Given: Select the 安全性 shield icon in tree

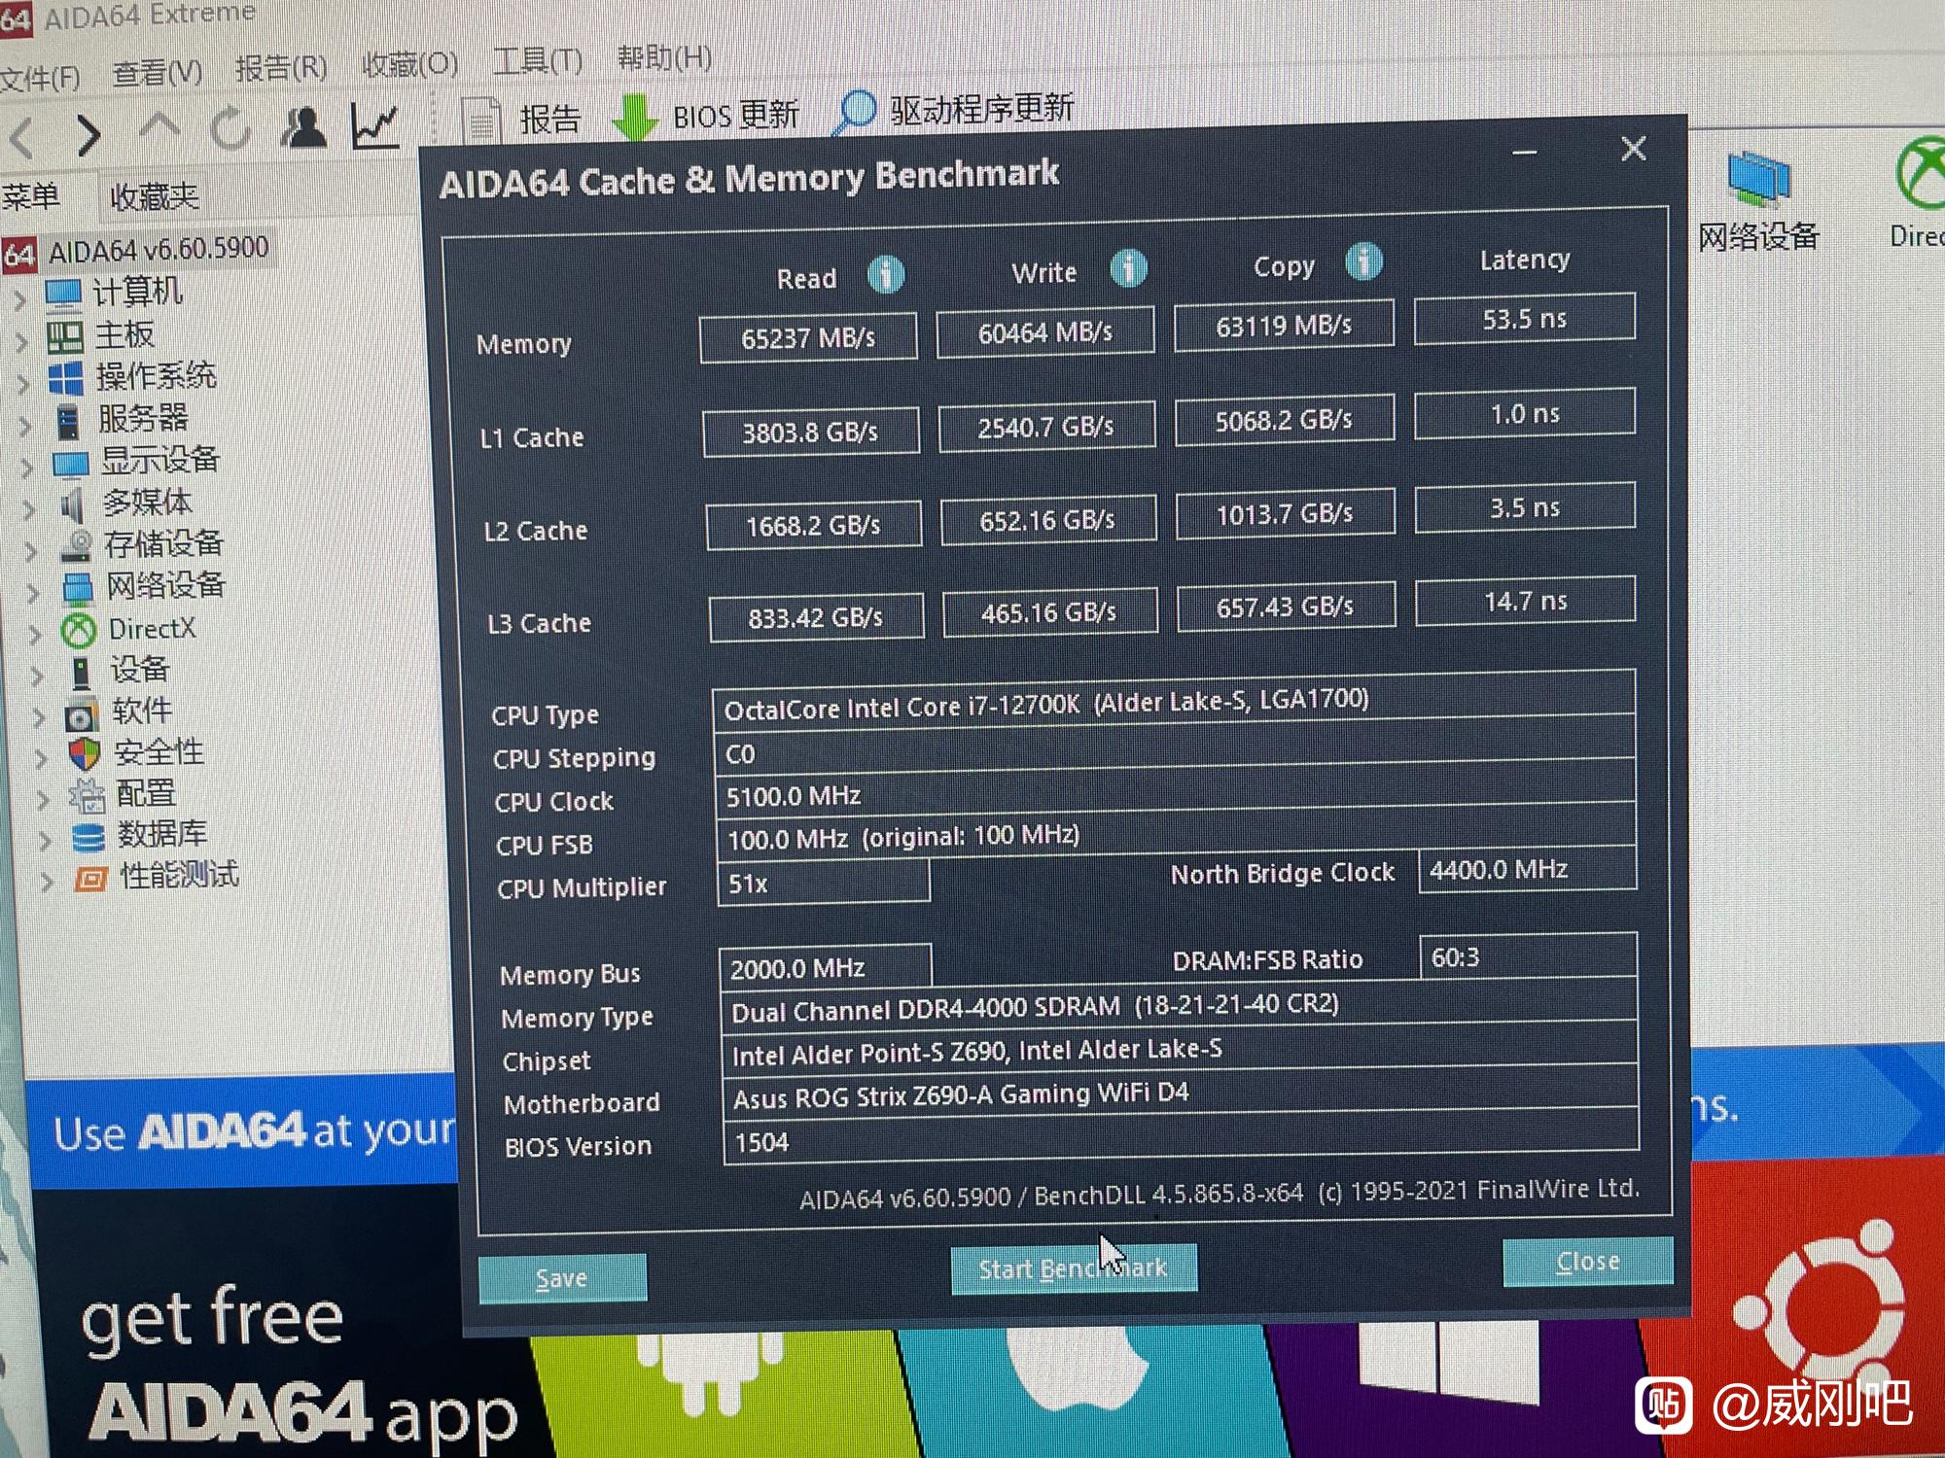Looking at the screenshot, I should coord(85,754).
